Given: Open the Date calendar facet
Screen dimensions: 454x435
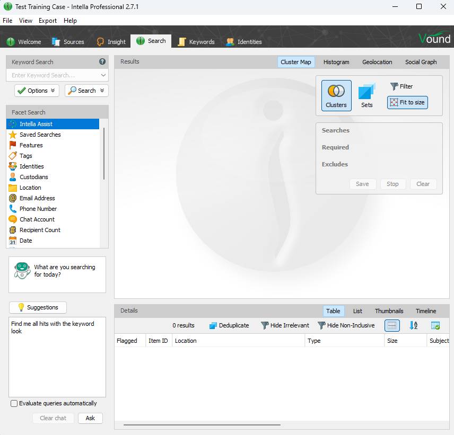Looking at the screenshot, I should 53,241.
